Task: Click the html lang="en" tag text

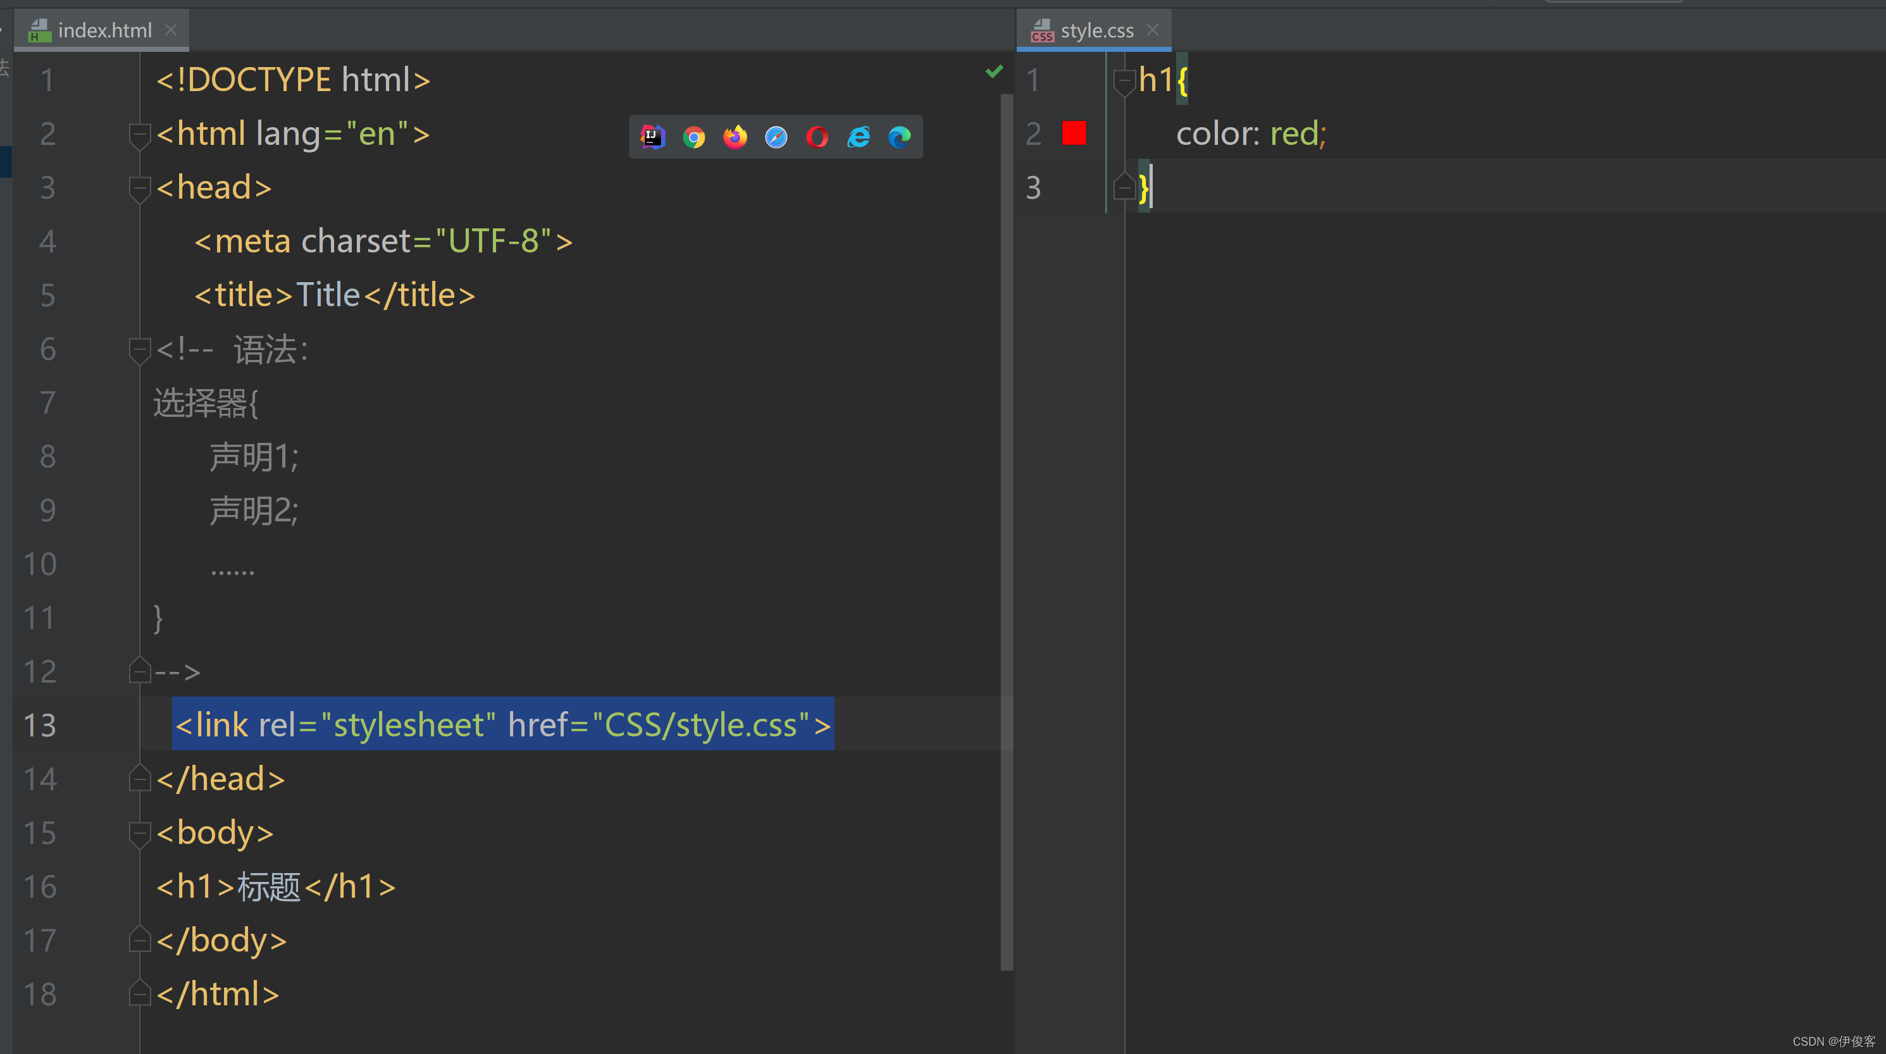Action: [293, 134]
